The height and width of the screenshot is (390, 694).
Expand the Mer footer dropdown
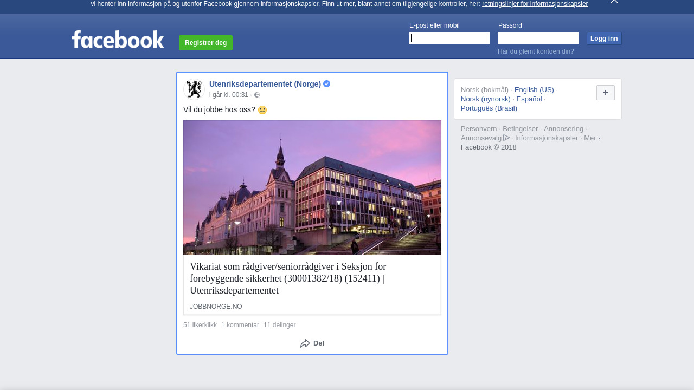click(x=592, y=138)
